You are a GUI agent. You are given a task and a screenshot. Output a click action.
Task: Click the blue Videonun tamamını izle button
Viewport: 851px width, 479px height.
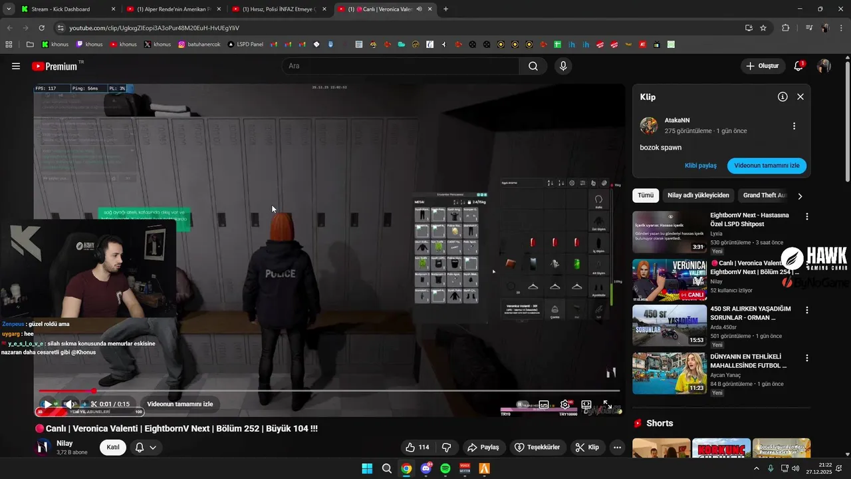click(767, 166)
